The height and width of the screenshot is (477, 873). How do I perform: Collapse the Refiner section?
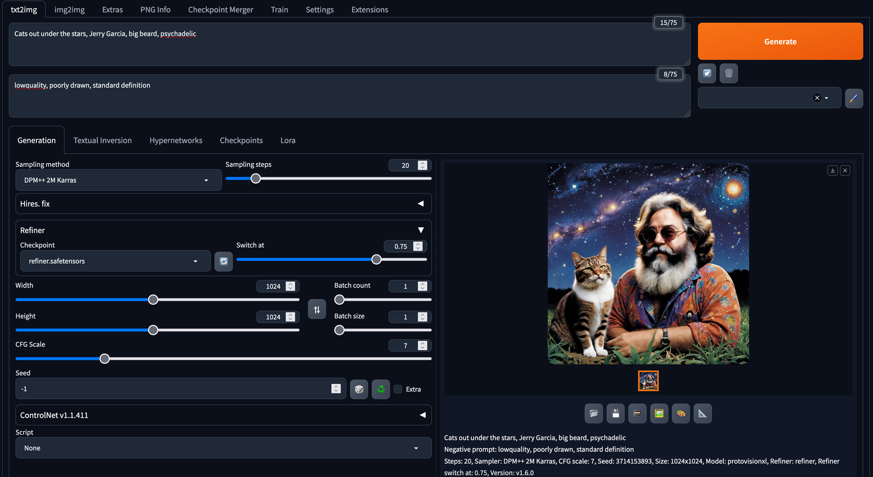pos(420,230)
